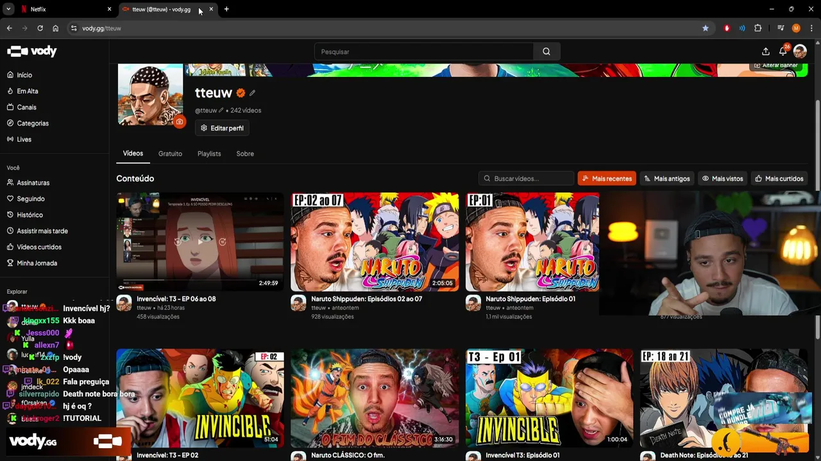Sort videos by Mais antigos

pos(667,179)
